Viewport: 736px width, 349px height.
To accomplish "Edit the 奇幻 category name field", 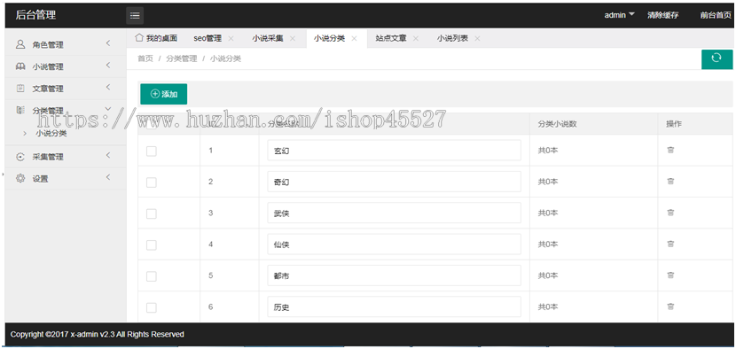I will 395,182.
